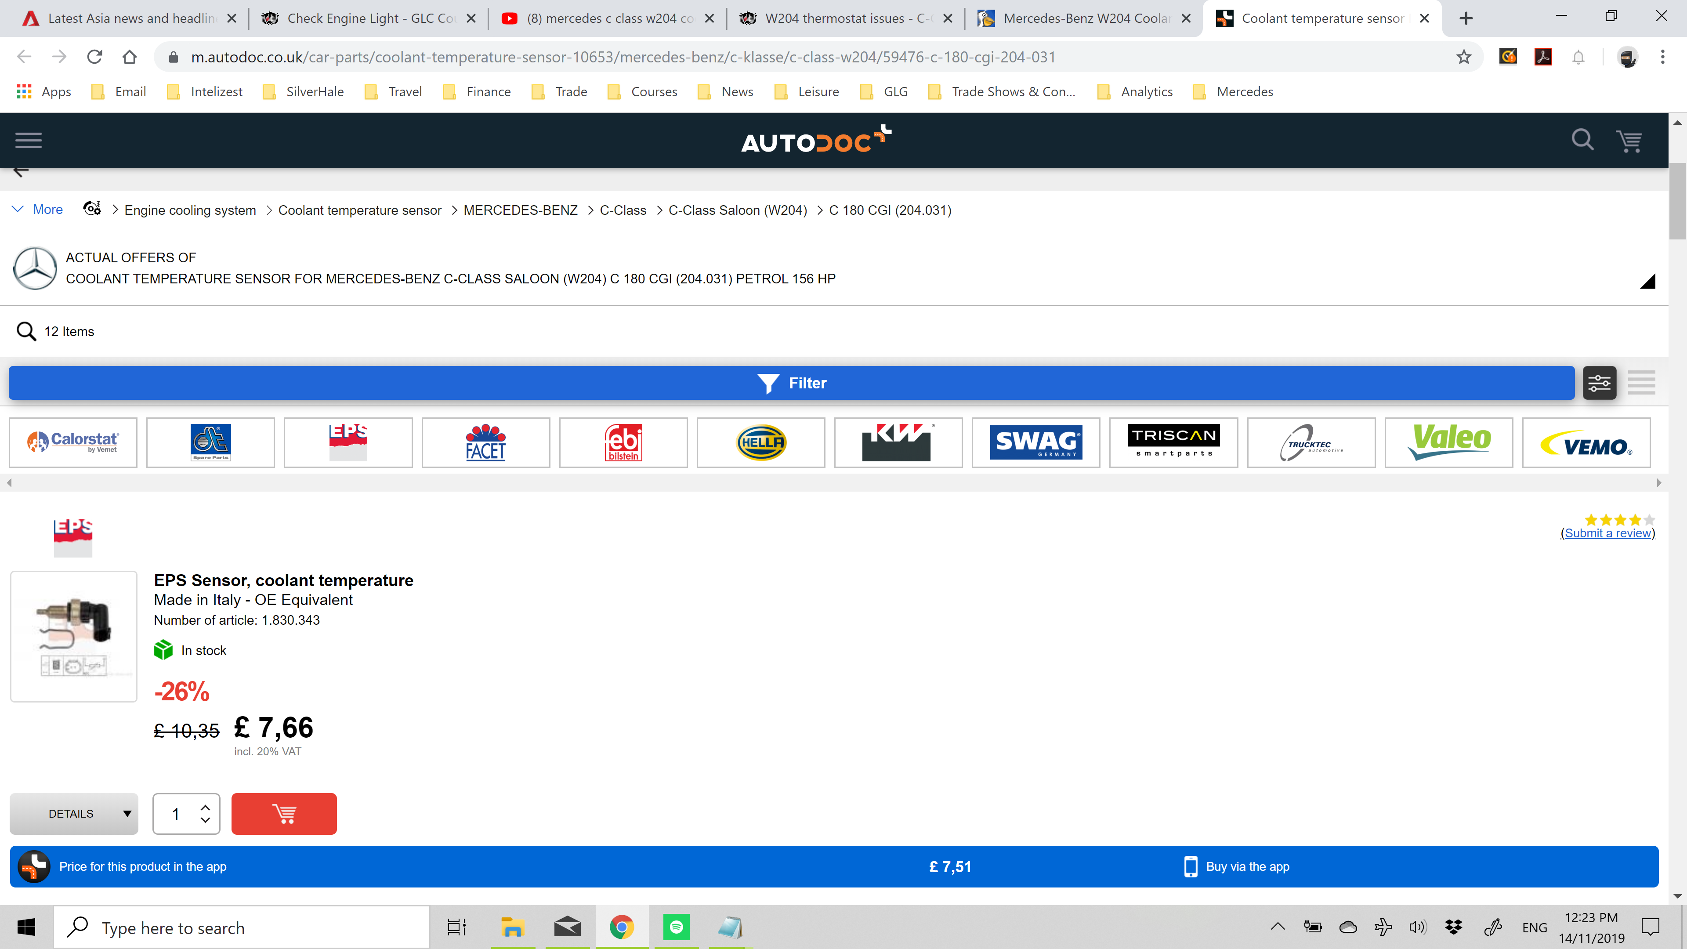Click the quantity input field

(x=176, y=813)
